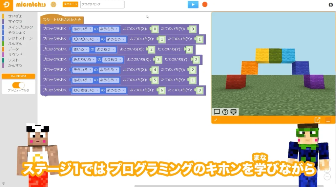Click the orange home logo icon

tap(7, 5)
